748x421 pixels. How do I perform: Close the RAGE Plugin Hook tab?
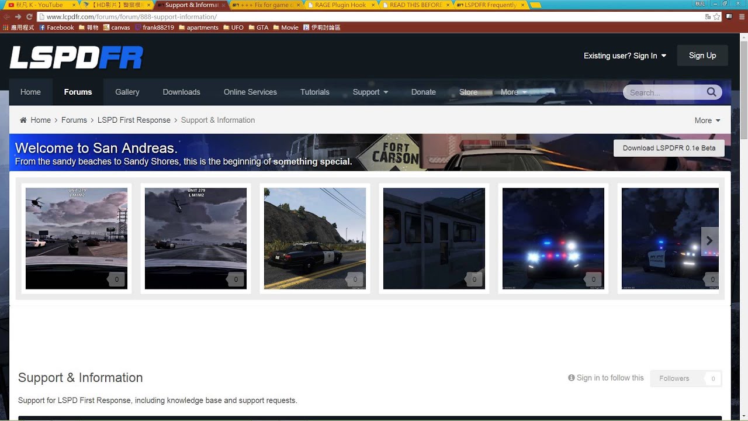(374, 5)
